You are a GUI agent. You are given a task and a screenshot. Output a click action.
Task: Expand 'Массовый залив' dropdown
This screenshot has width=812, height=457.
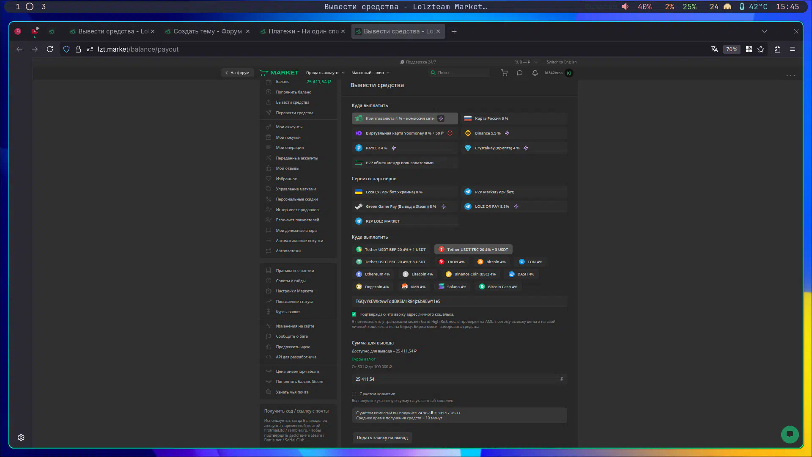pos(370,73)
